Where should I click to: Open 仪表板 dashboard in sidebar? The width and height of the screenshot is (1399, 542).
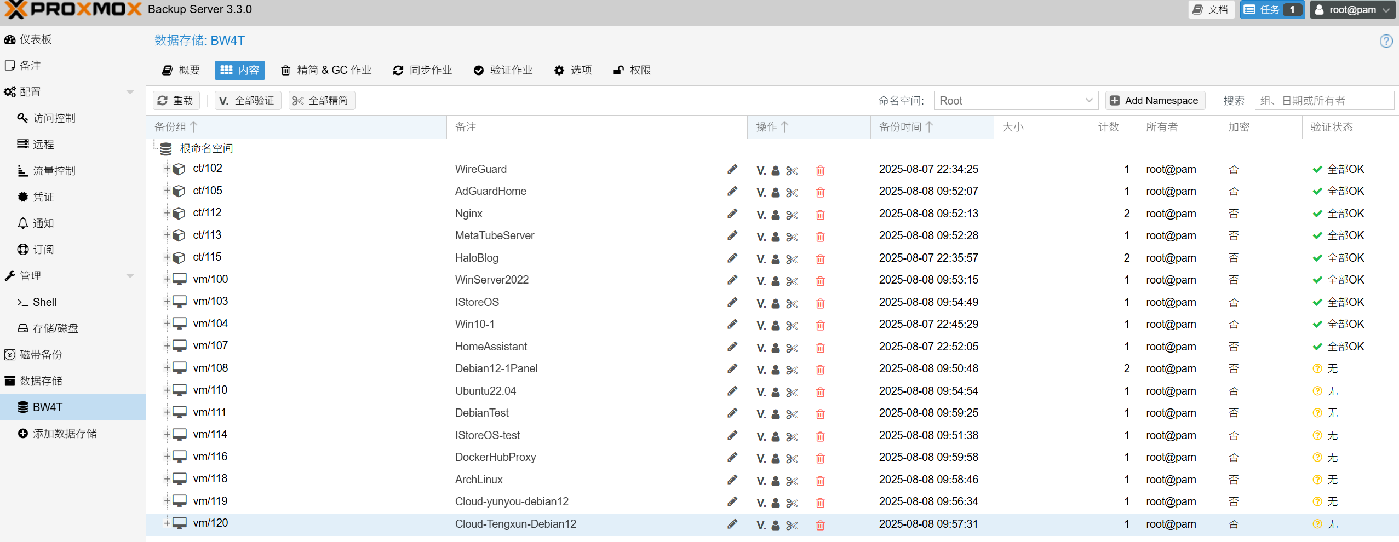point(73,39)
